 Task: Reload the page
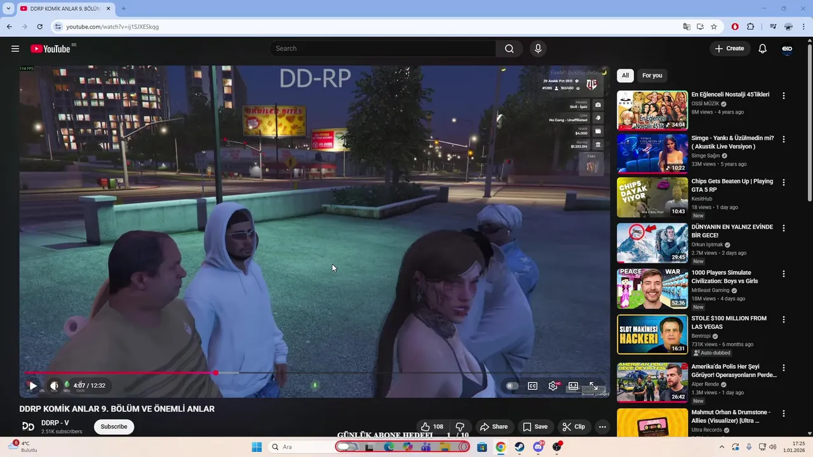tap(40, 27)
